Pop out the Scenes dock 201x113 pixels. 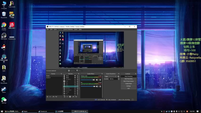click(x=61, y=74)
